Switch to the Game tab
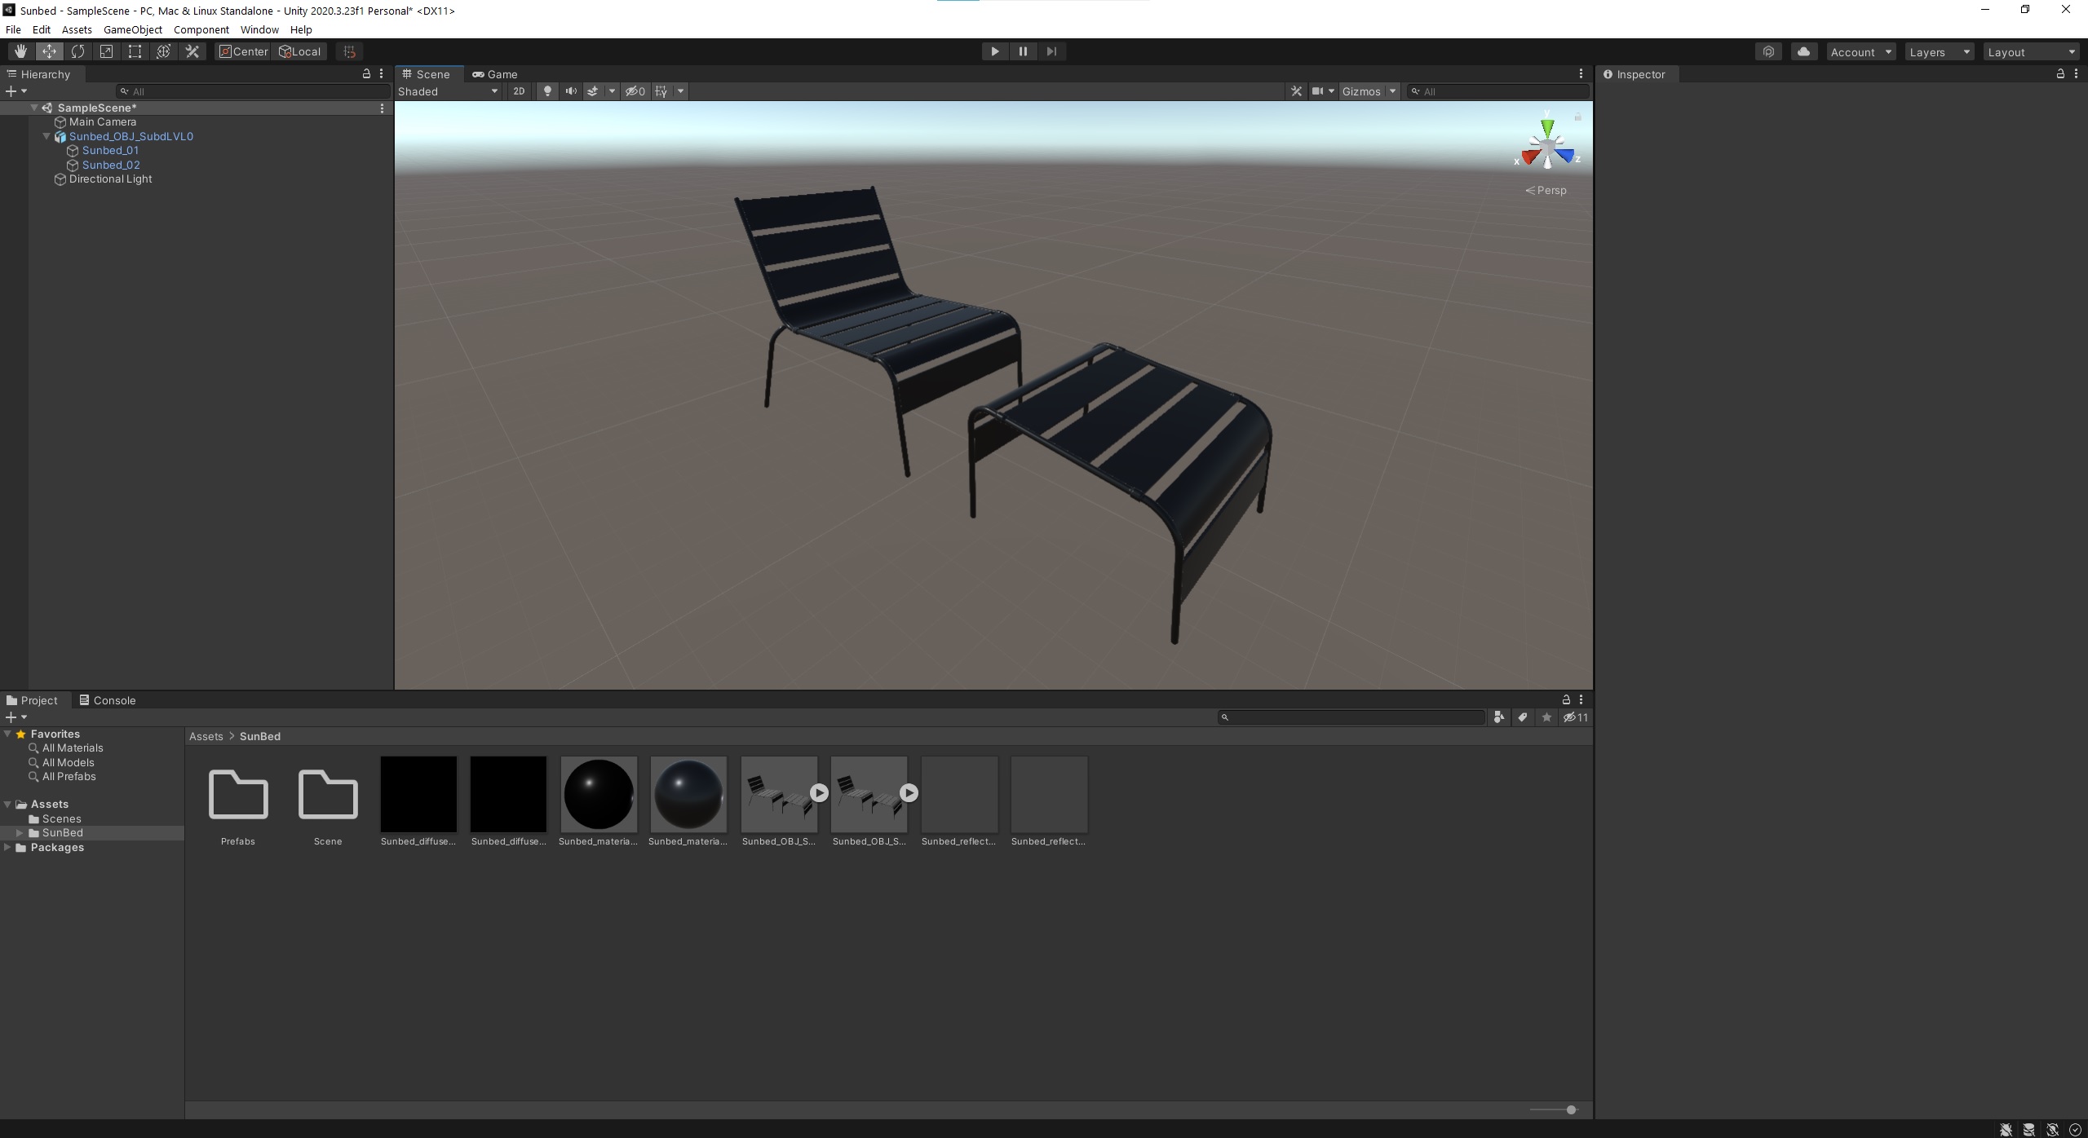This screenshot has height=1138, width=2088. click(x=495, y=74)
